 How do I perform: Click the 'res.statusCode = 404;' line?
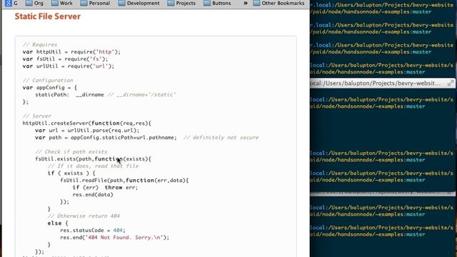(x=93, y=230)
